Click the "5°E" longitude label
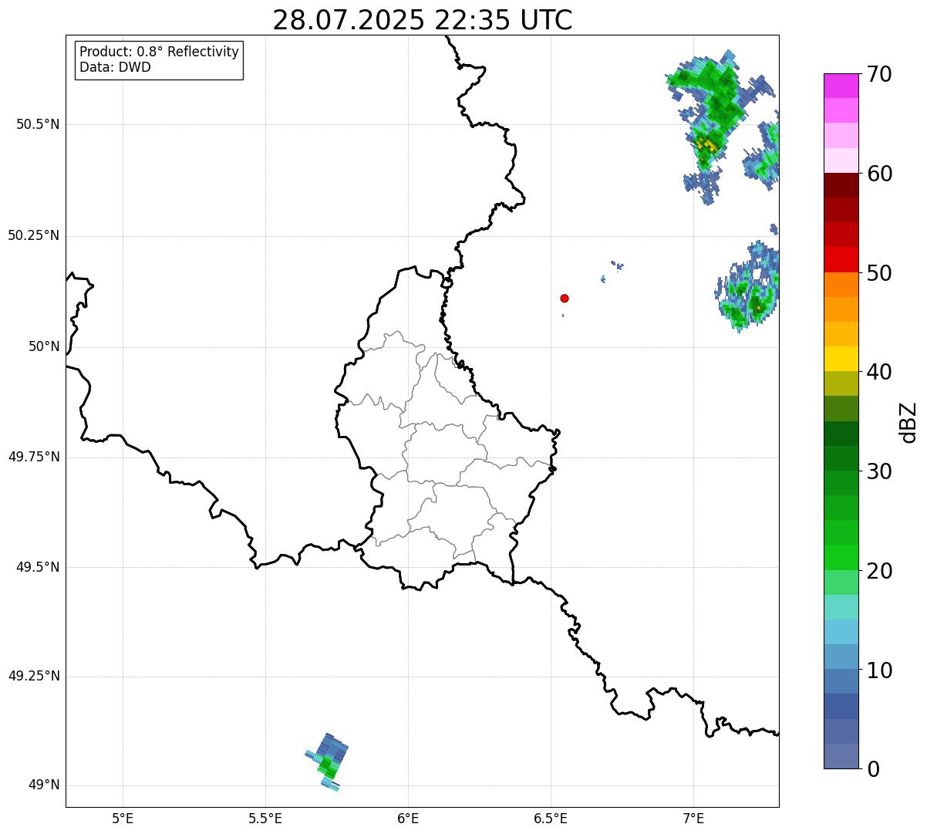The image size is (927, 834). (x=123, y=818)
